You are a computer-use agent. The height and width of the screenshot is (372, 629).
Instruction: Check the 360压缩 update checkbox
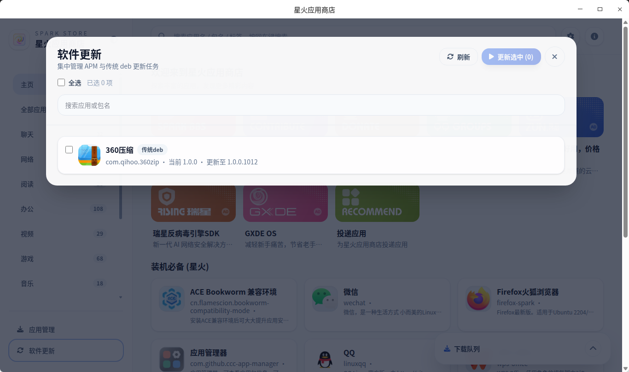[69, 149]
